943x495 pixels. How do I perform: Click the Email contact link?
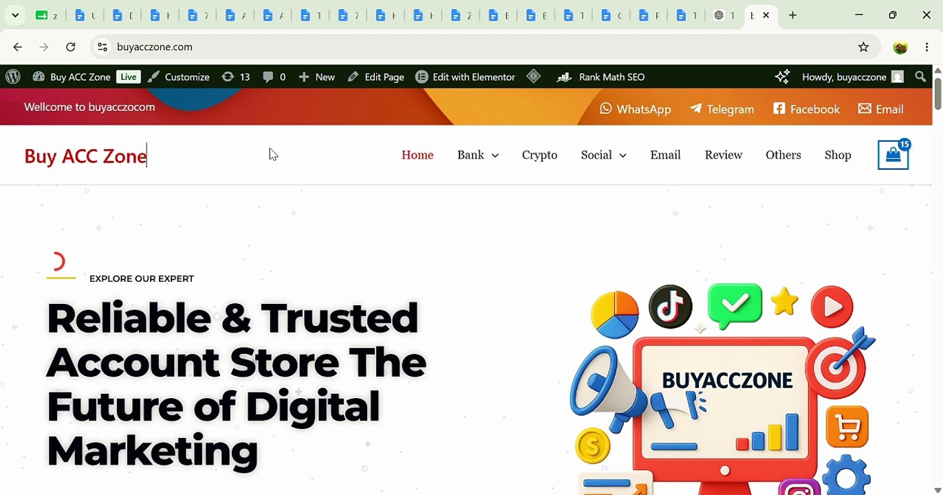coord(881,109)
